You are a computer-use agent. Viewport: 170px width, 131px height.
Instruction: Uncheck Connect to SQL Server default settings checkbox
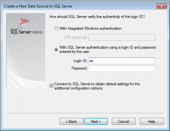(51, 86)
